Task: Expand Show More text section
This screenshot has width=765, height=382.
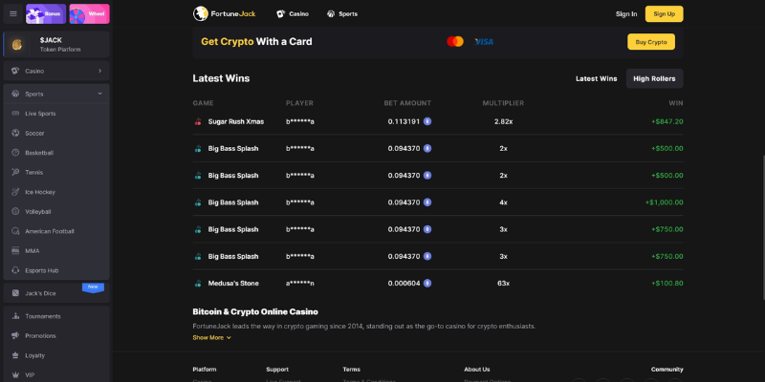Action: (211, 338)
